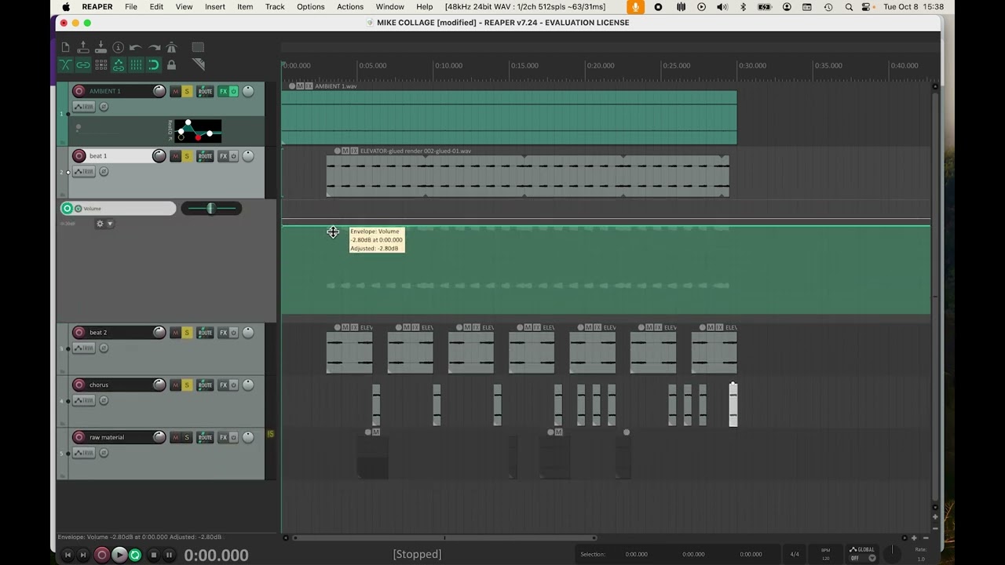This screenshot has height=565, width=1005.
Task: Click the Undo arrow icon
Action: point(136,48)
